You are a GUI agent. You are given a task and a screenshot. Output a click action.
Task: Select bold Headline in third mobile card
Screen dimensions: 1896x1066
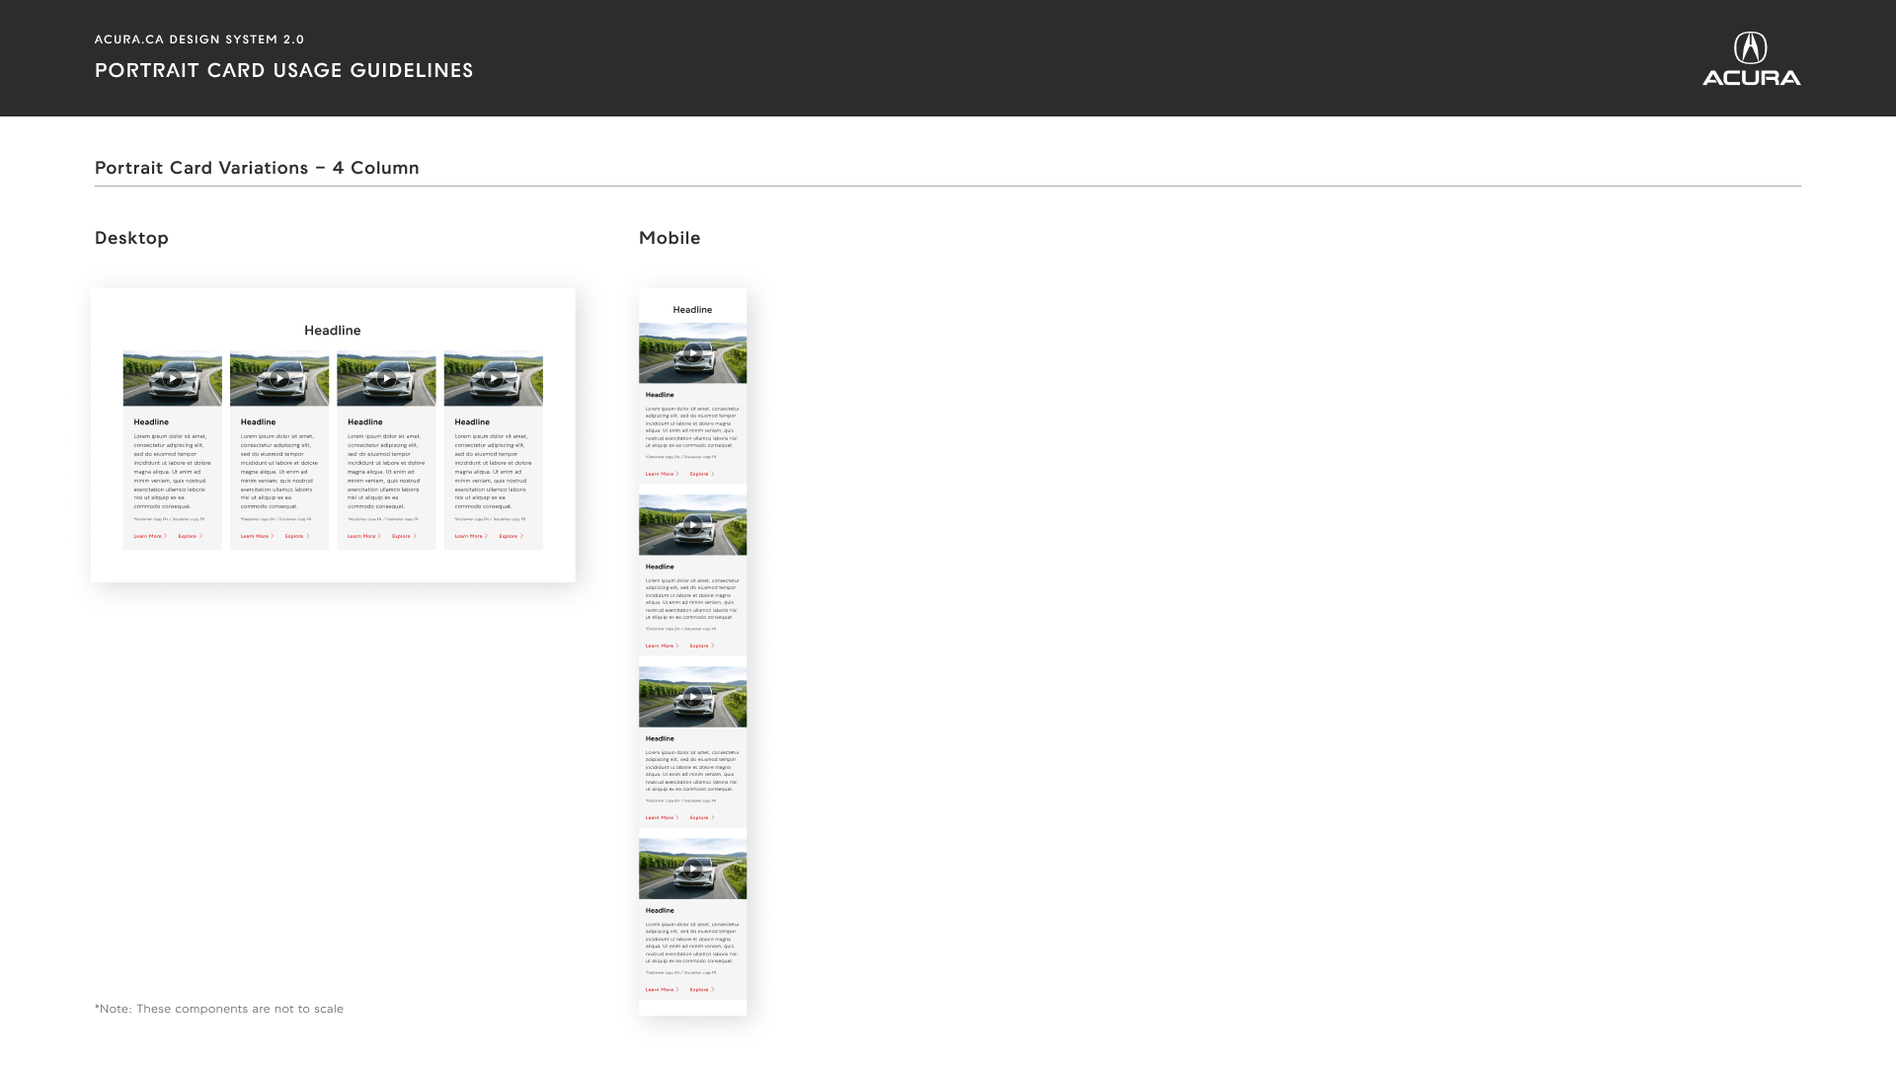click(x=660, y=738)
